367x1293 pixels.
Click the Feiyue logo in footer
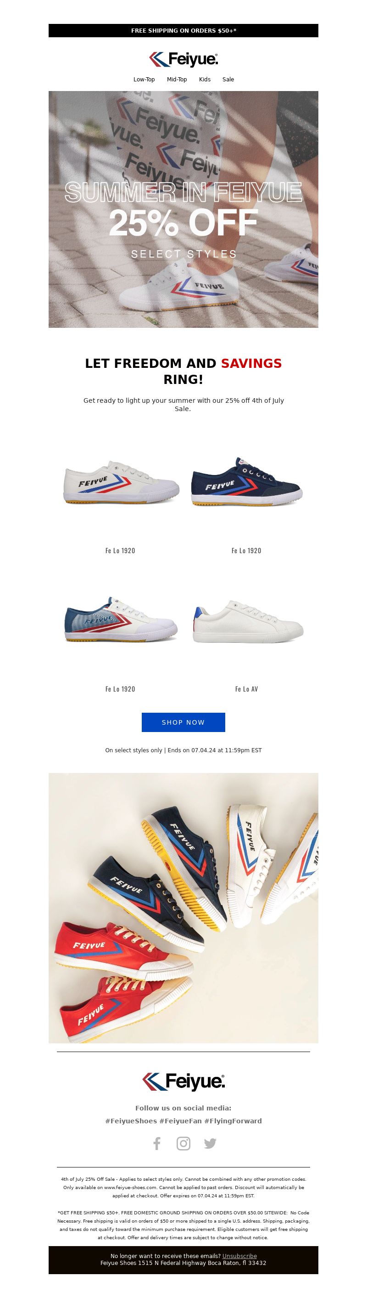(183, 1081)
